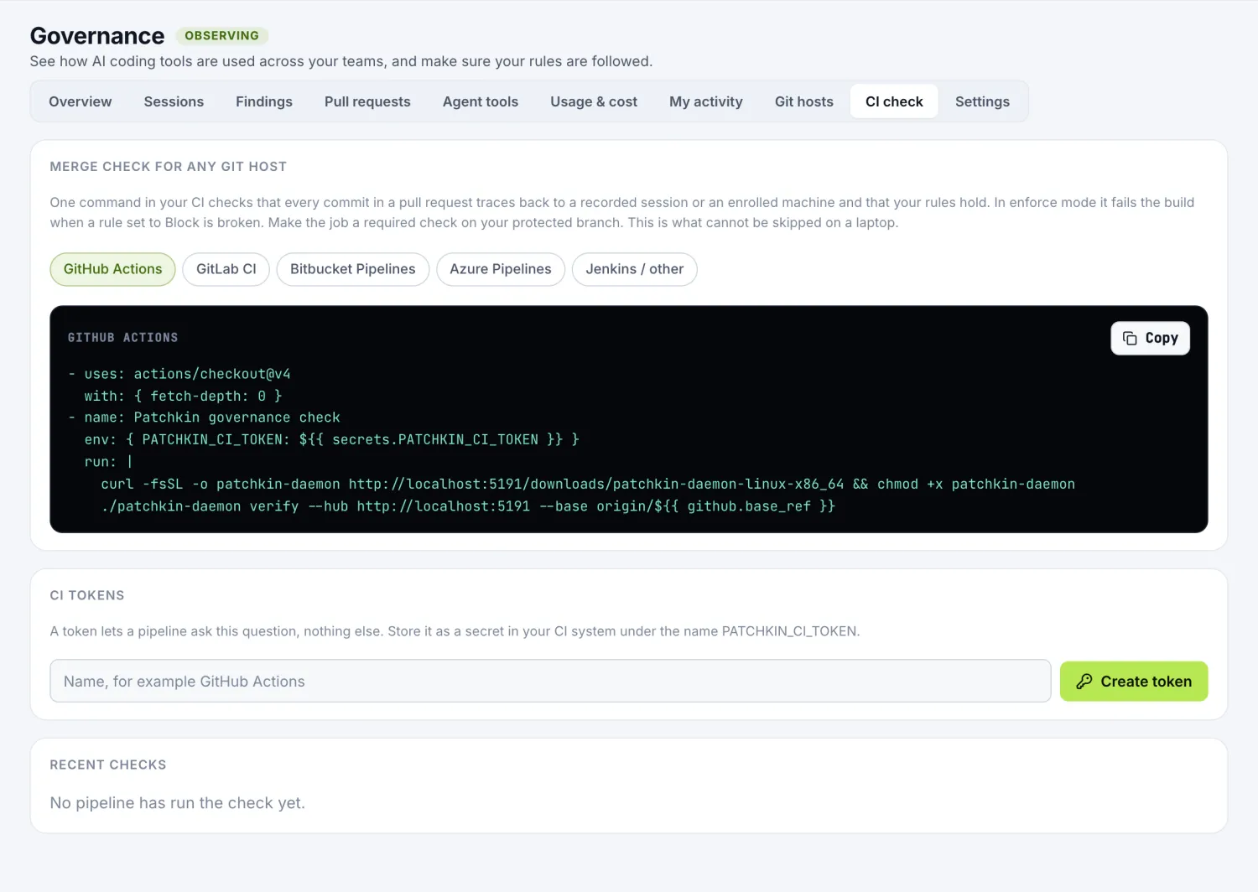Pick the Azure Pipelines option
The image size is (1258, 892).
501,269
